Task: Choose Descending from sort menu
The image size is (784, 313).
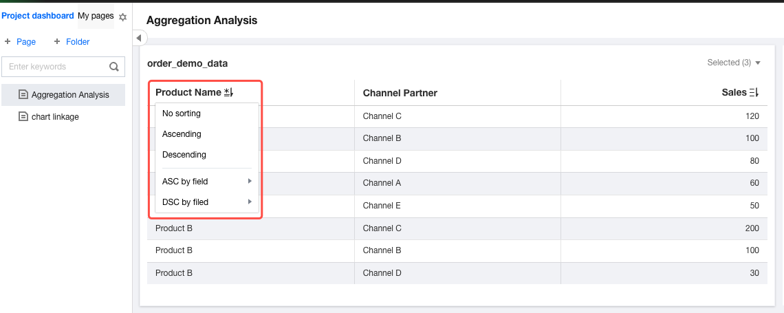Action: point(184,155)
